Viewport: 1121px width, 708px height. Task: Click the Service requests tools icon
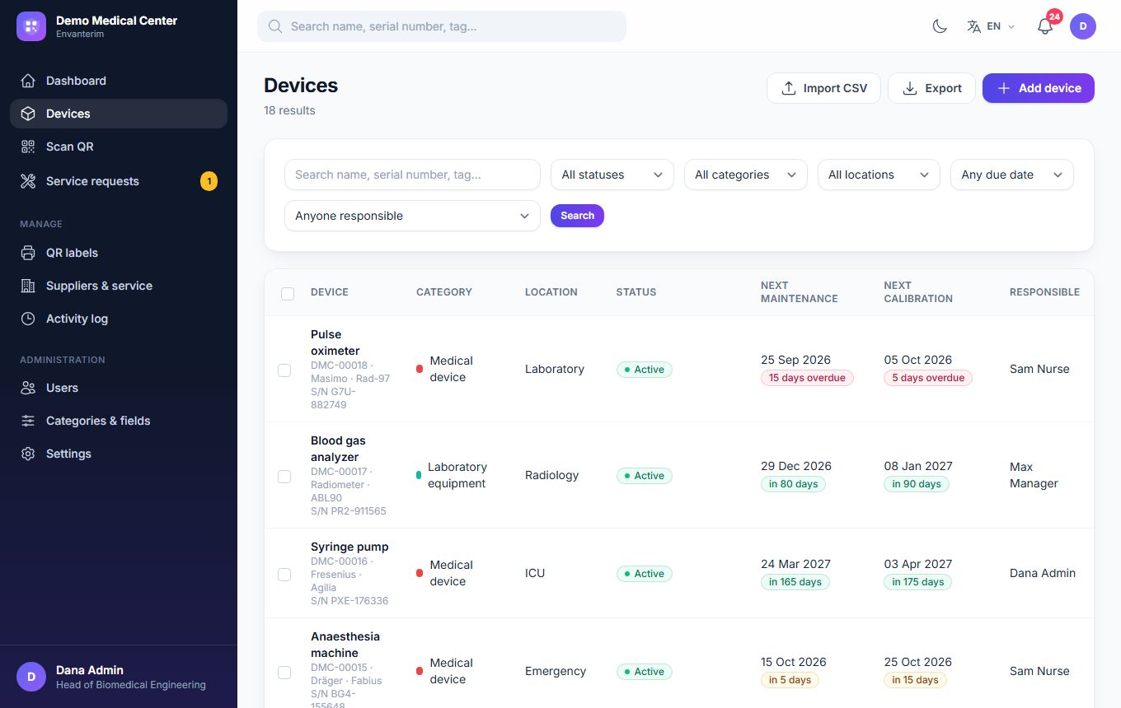[x=28, y=181]
